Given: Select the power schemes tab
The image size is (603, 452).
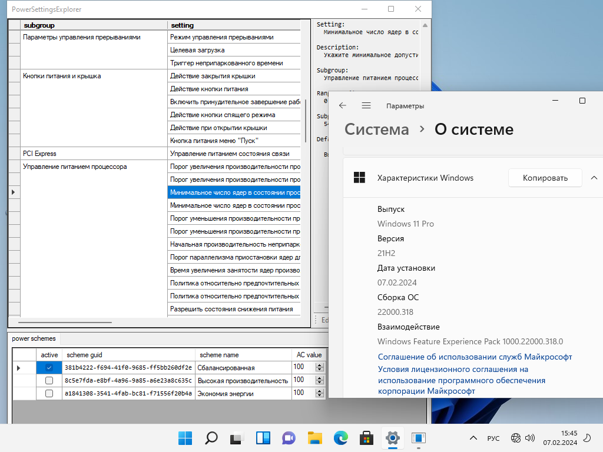Looking at the screenshot, I should pyautogui.click(x=34, y=338).
